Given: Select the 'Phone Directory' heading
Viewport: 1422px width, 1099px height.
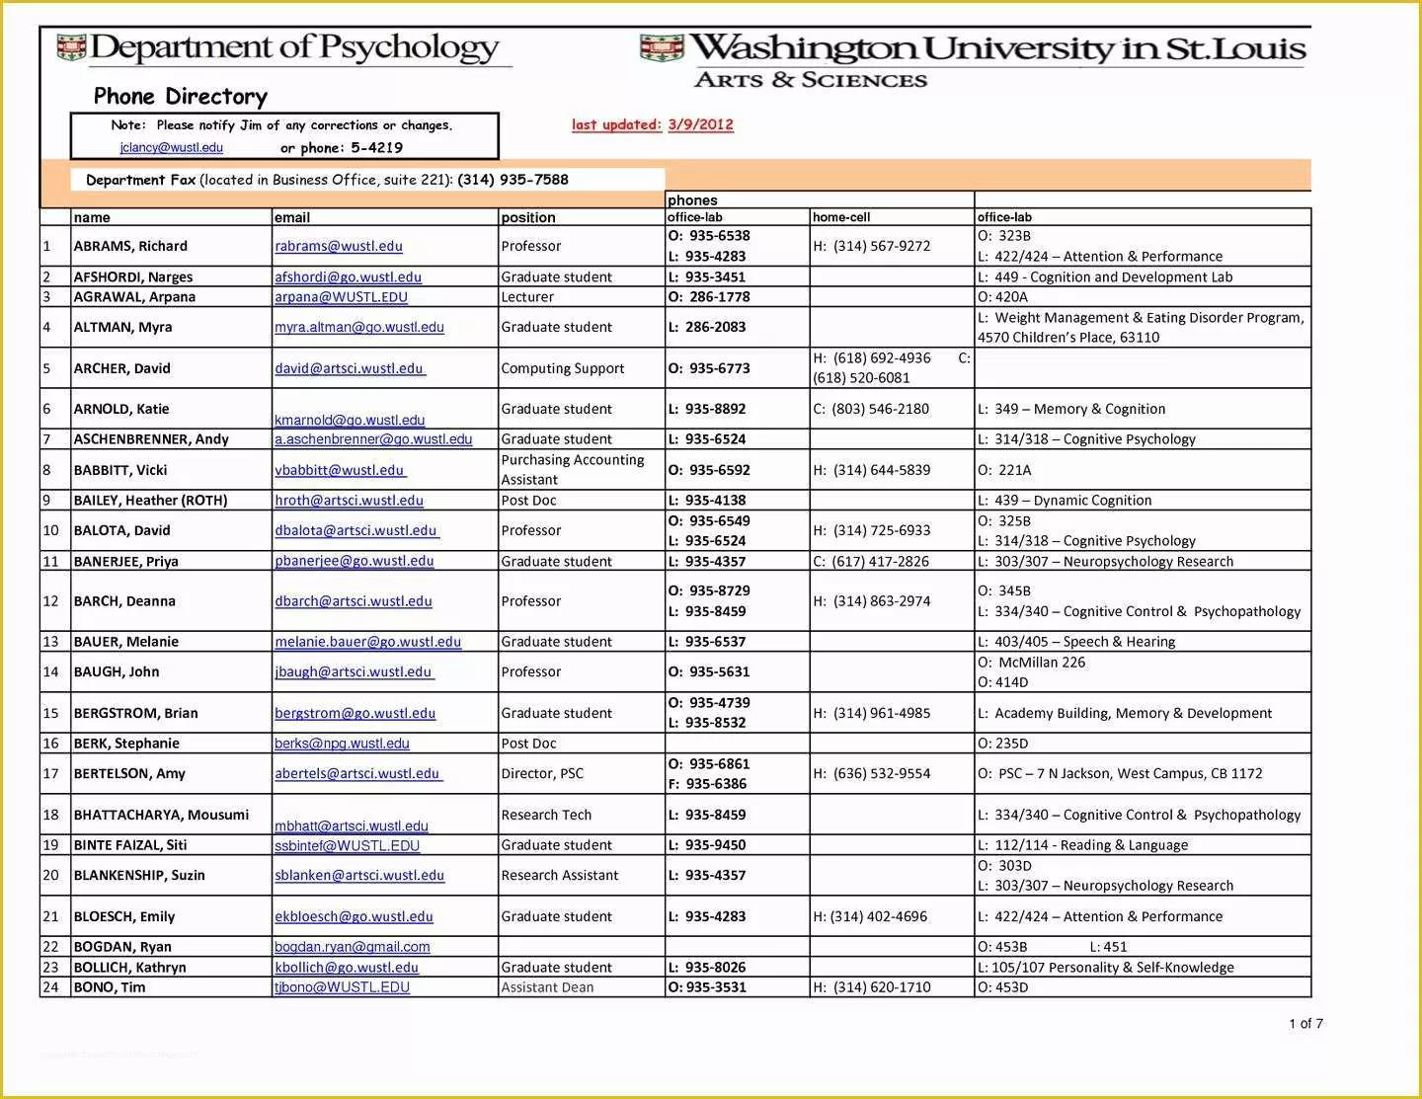Looking at the screenshot, I should coord(181,96).
